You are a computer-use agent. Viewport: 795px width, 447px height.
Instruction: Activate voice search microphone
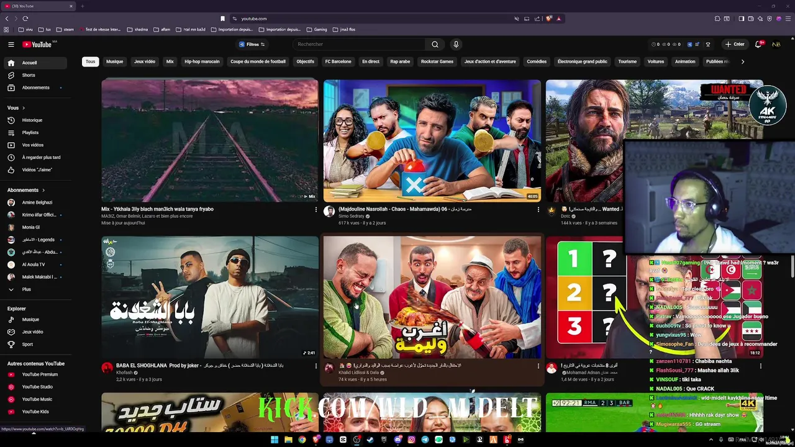tap(456, 44)
